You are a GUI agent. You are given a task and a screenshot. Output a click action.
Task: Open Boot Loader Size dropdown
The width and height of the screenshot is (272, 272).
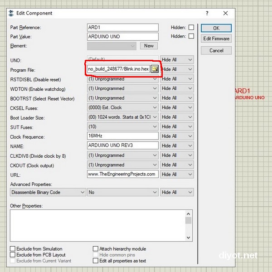click(123, 117)
